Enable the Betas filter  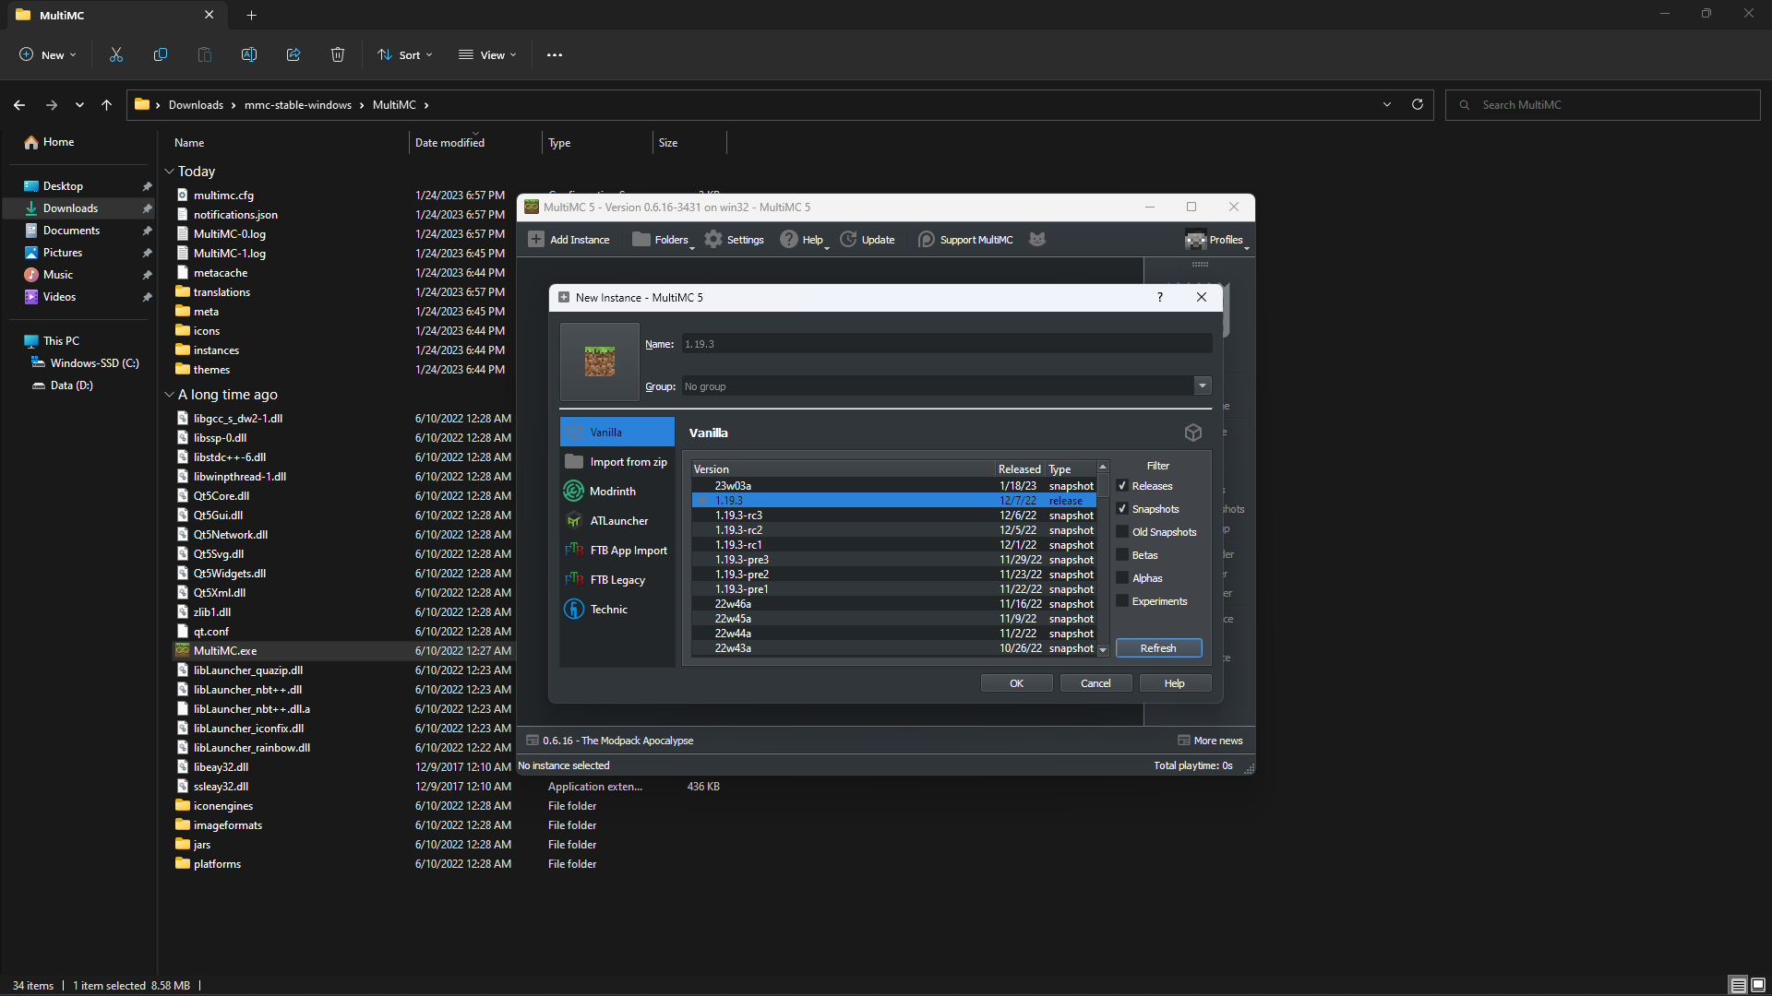click(x=1123, y=554)
